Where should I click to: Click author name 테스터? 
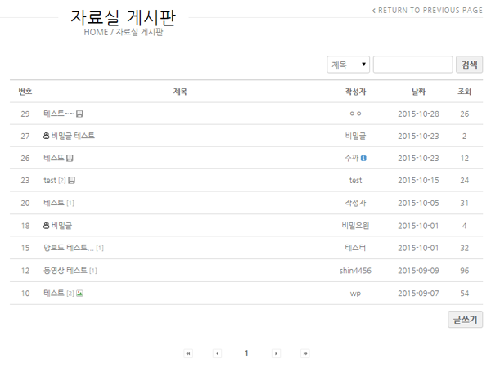click(x=355, y=248)
